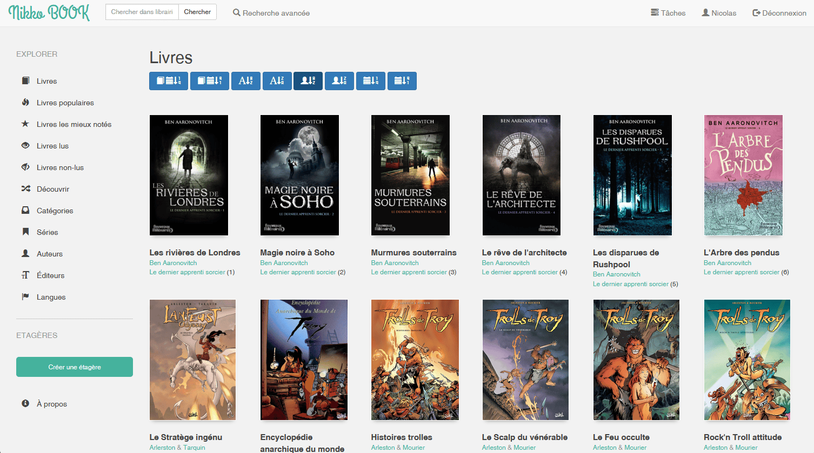This screenshot has height=453, width=814.
Task: Sort books by author A to Z
Action: coord(308,81)
